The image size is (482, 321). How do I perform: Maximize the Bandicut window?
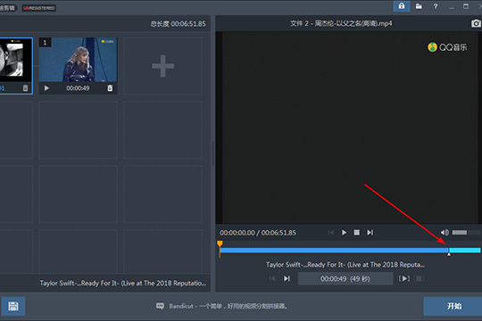[x=466, y=6]
